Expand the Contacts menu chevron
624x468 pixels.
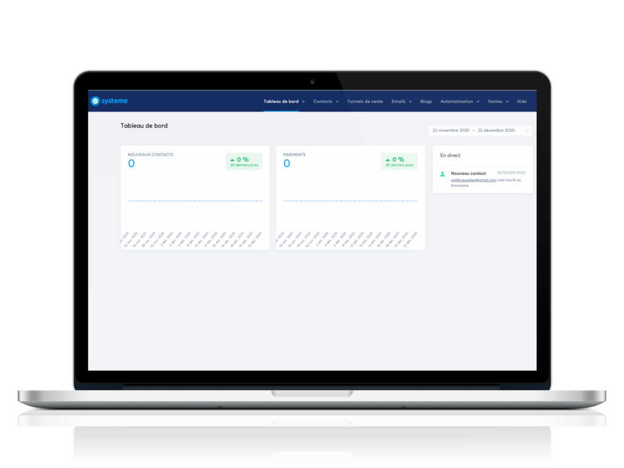337,102
